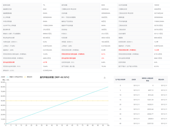
Task: Select the table row for utilization 20
Action: (141, 105)
